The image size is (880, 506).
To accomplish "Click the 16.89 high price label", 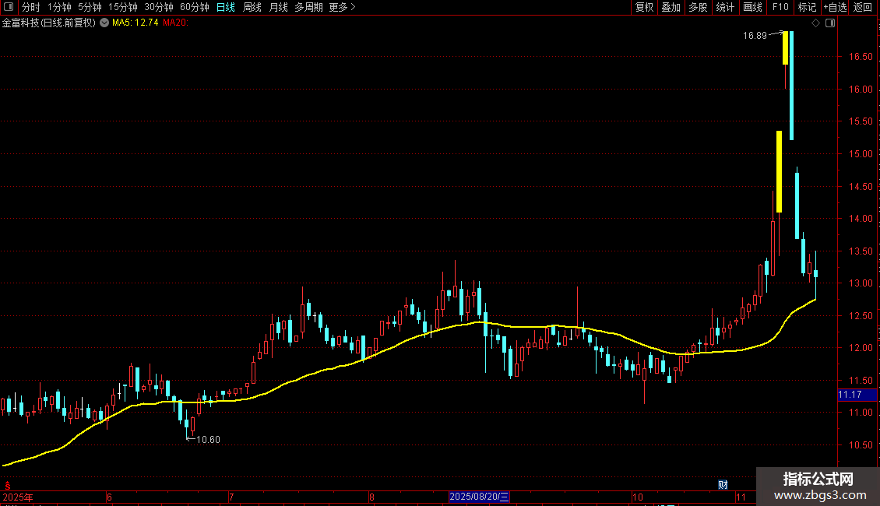I will (x=755, y=36).
